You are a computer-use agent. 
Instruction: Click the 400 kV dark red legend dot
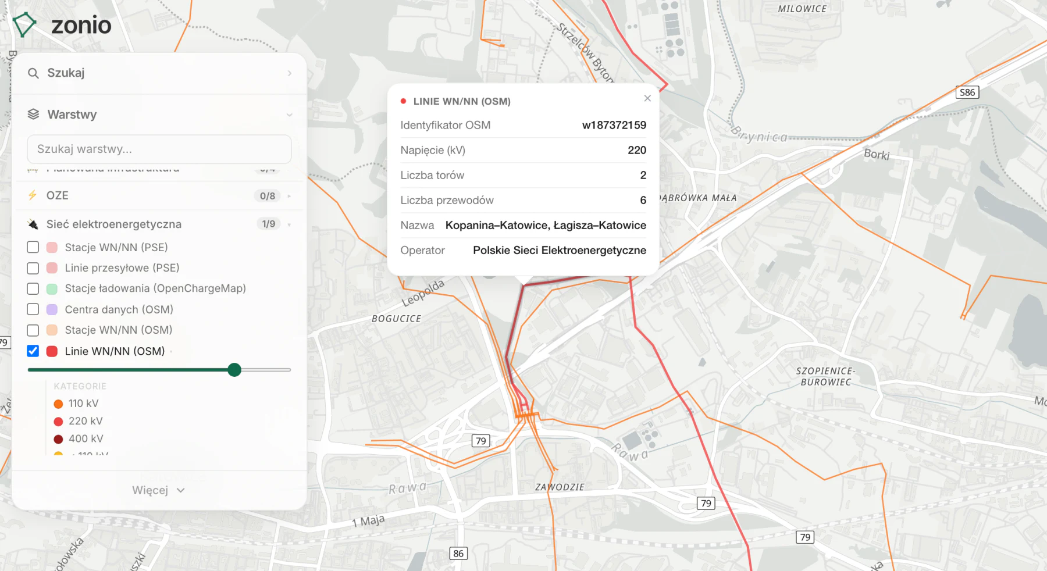coord(58,439)
